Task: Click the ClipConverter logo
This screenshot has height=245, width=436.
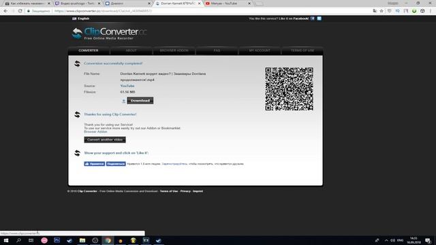Action: coord(109,33)
